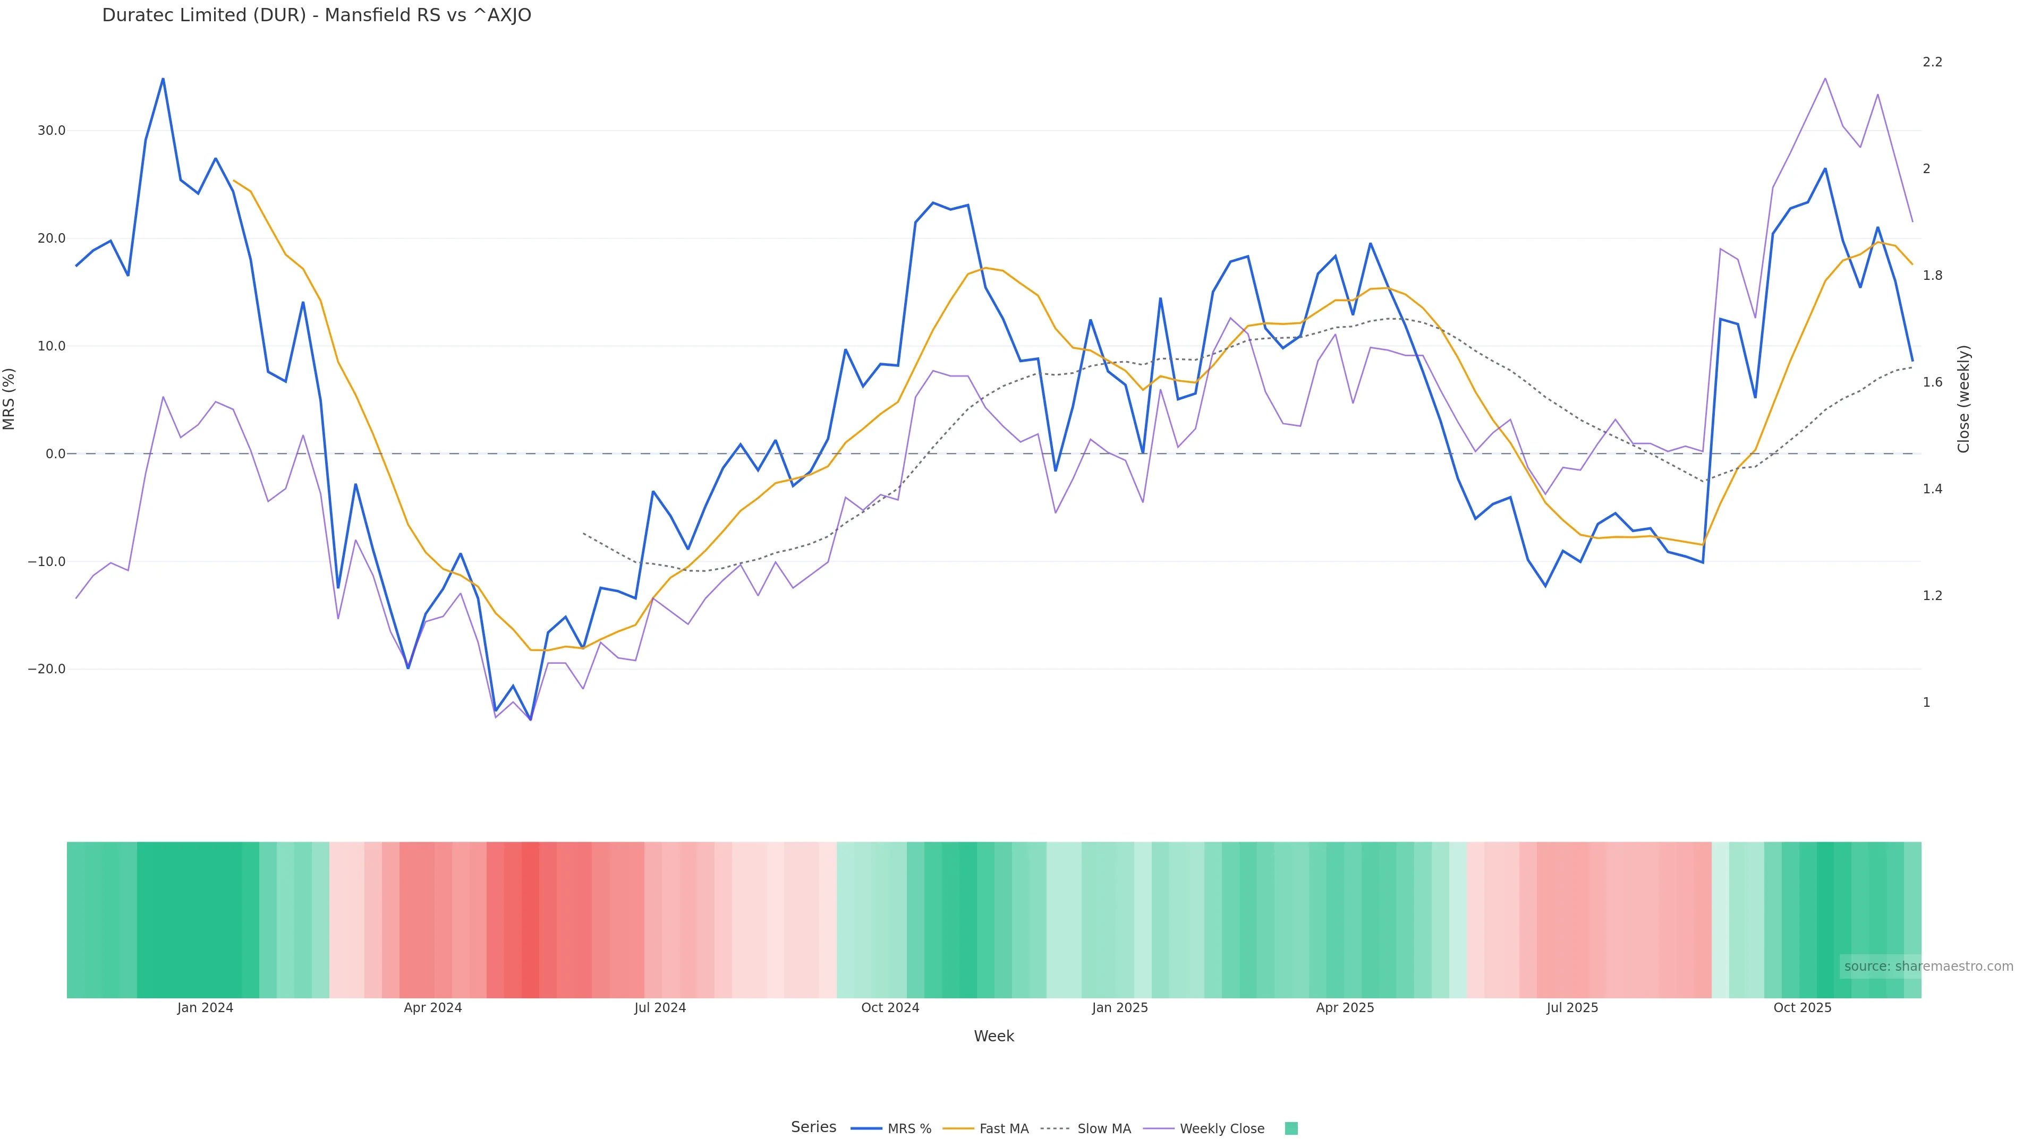Image resolution: width=2040 pixels, height=1147 pixels.
Task: Click the 2.2 right axis tick
Action: [1932, 62]
